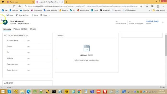Expand the bookmarks overflow chevron
167x94 pixels.
(x=149, y=10)
